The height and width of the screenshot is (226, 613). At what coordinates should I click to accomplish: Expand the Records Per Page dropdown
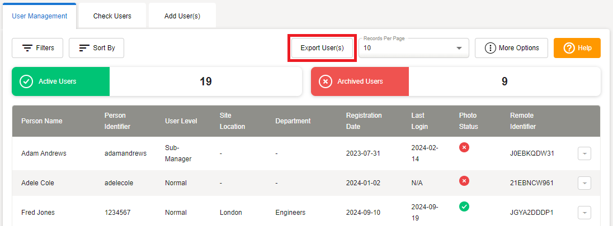tap(413, 48)
